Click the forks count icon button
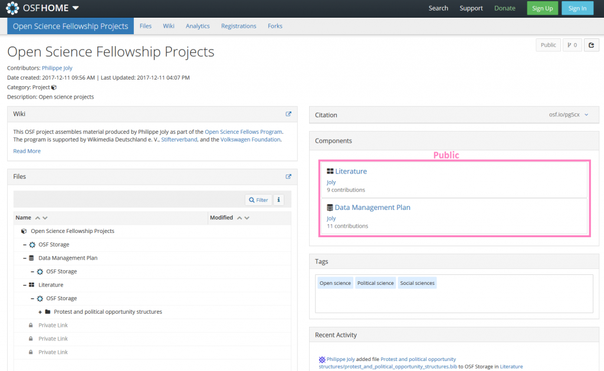Image resolution: width=604 pixels, height=371 pixels. [x=572, y=45]
